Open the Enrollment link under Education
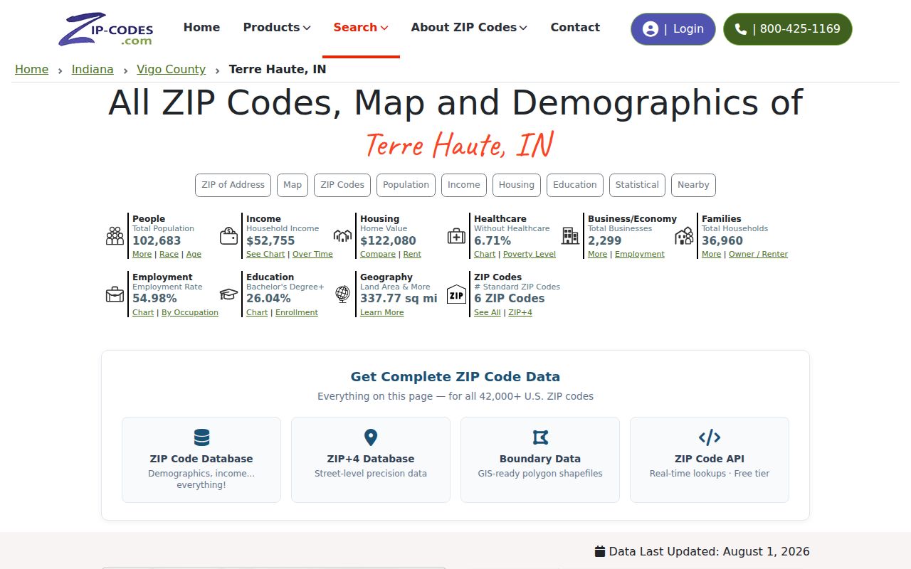This screenshot has width=911, height=569. [297, 312]
